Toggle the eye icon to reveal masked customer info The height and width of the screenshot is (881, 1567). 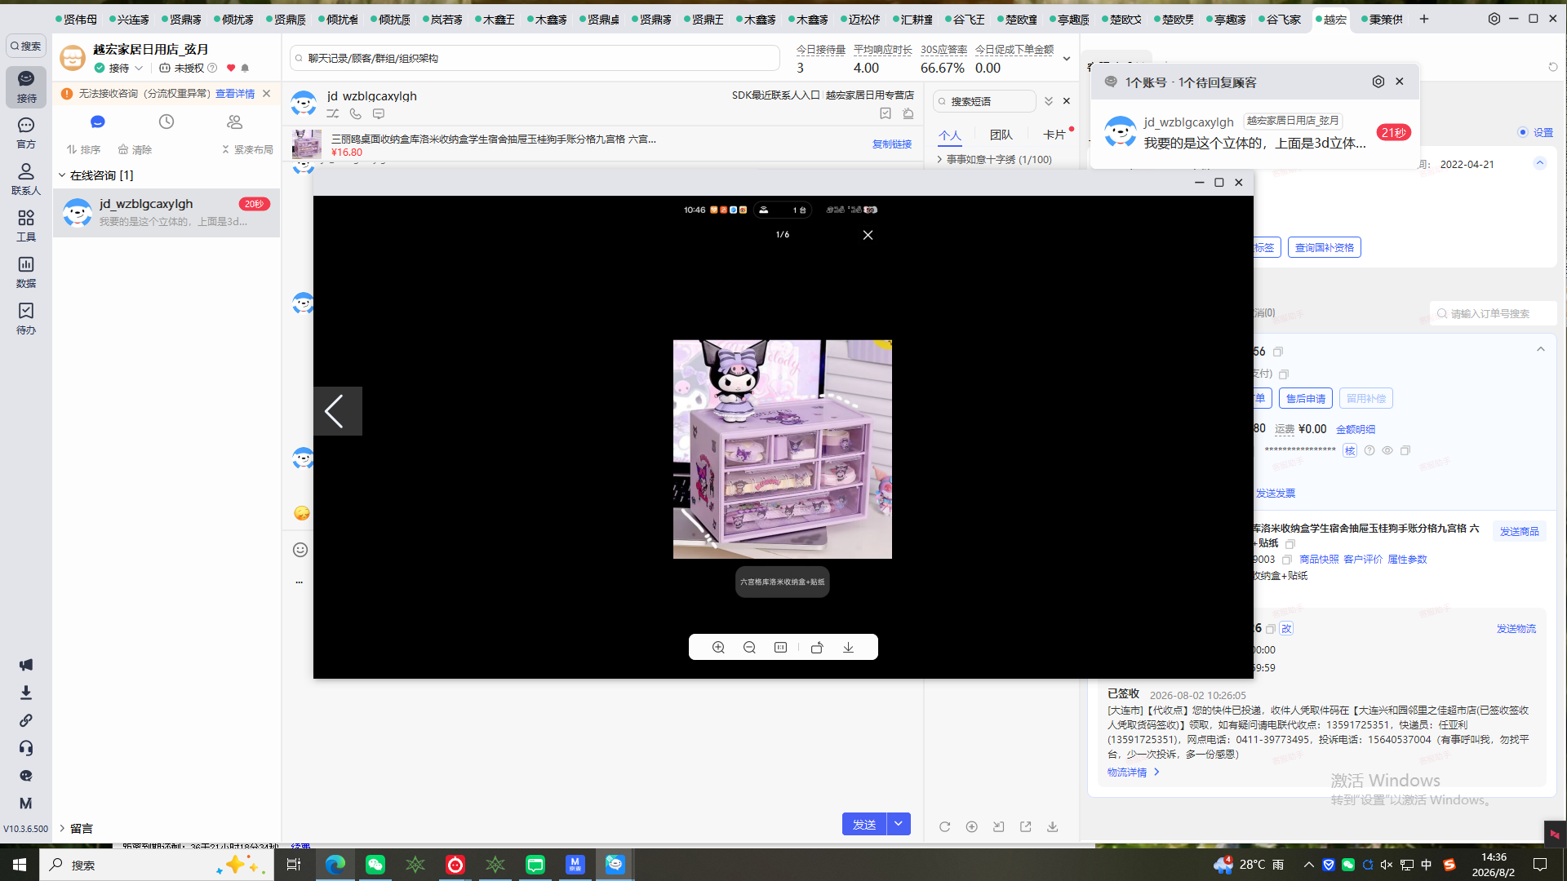coord(1387,450)
